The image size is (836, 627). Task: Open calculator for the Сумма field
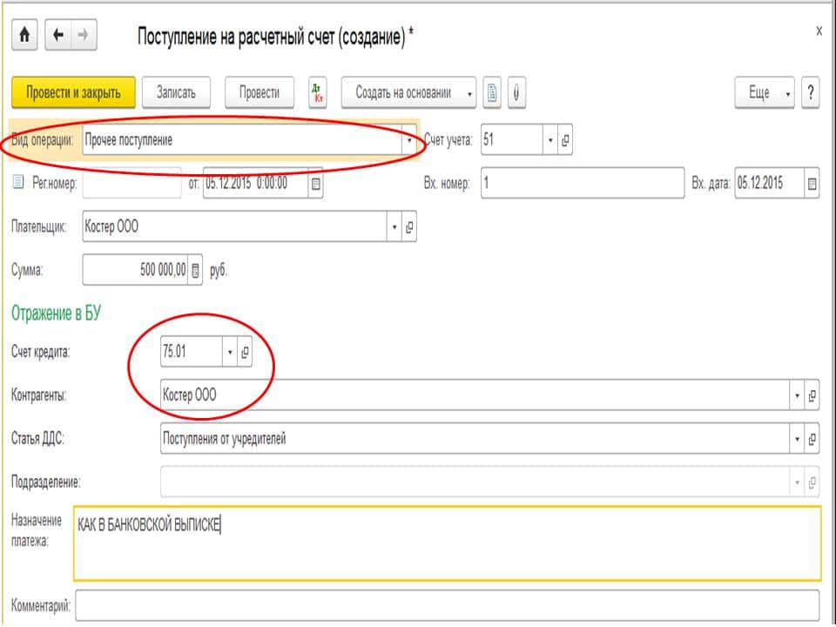(x=195, y=270)
